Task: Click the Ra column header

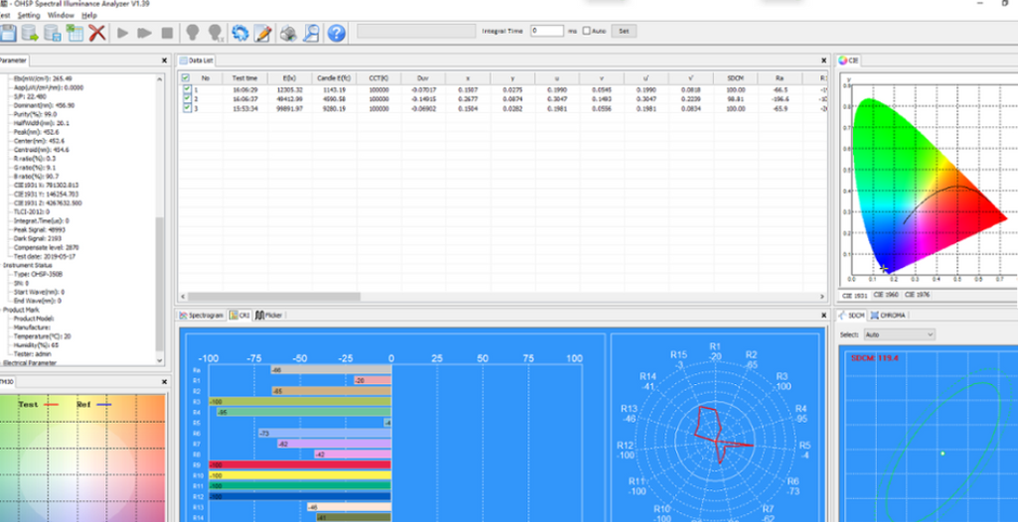Action: 779,77
